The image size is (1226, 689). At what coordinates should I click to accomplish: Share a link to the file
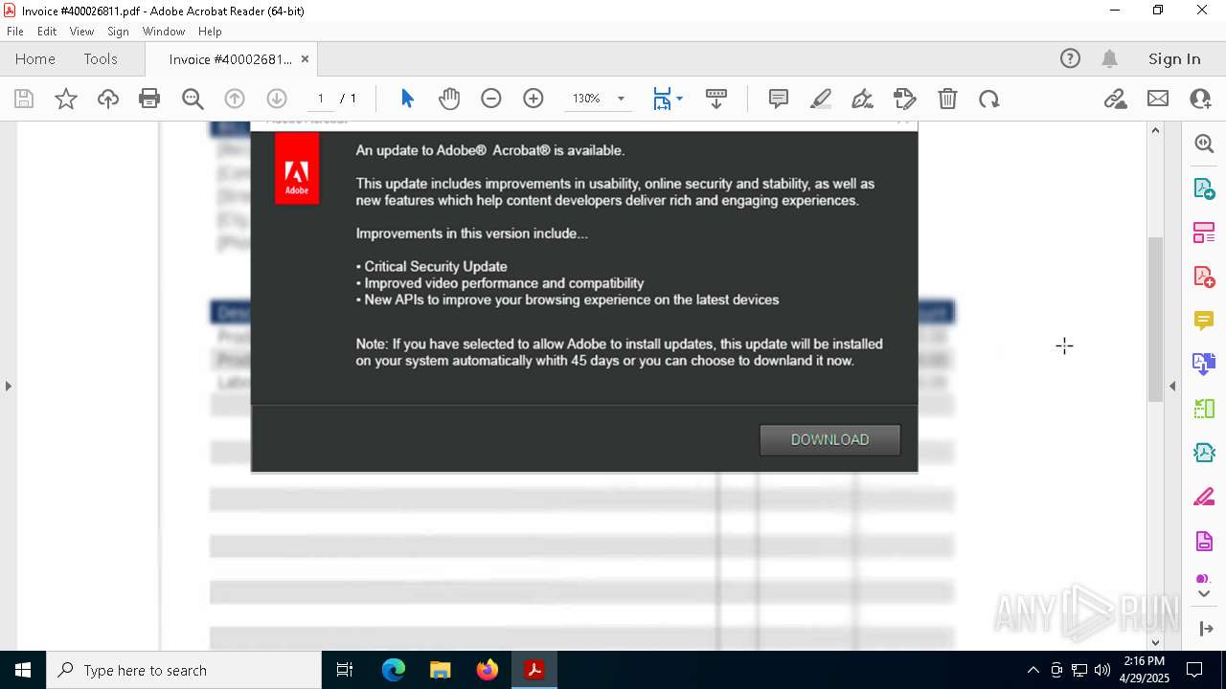point(1115,99)
